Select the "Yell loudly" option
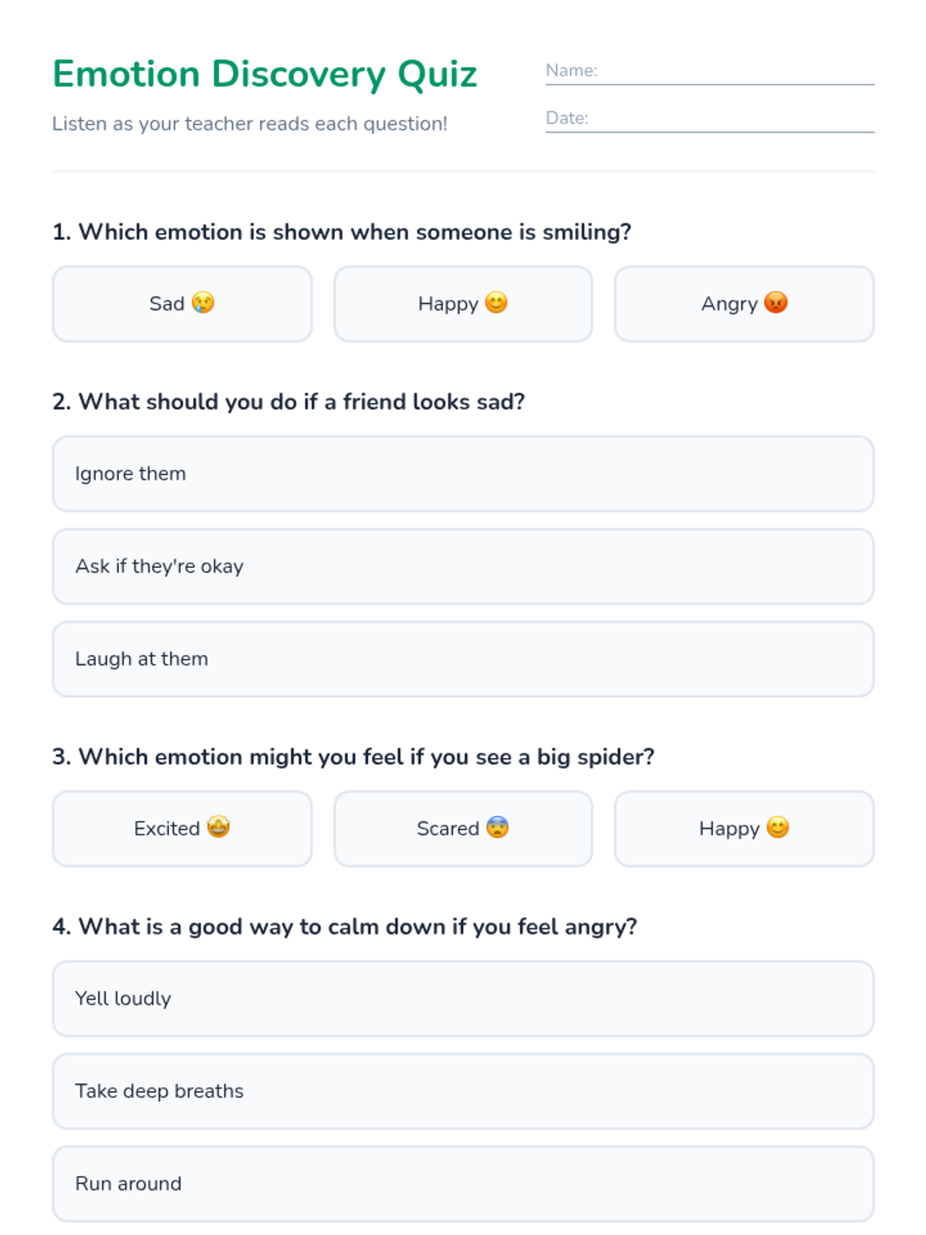 (463, 999)
